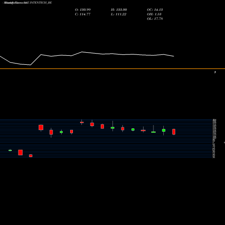Viewport: 225px width, 225px height.
Task: Select the OH: 1.53 reading
Action: [x=154, y=14]
